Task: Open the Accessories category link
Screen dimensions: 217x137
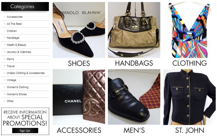Action: click(15, 17)
